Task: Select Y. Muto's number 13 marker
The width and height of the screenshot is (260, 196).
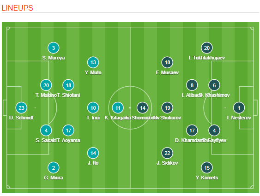Action: 93,62
